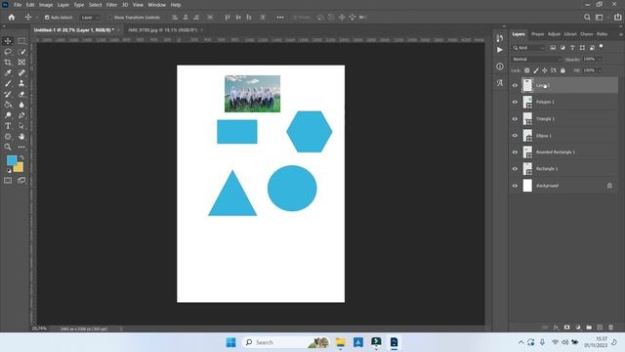Open the layer filter Kind dropdown

tap(528, 48)
